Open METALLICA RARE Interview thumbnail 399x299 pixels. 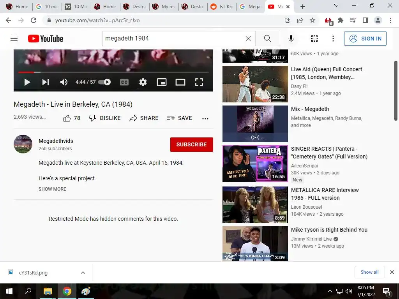pyautogui.click(x=255, y=205)
